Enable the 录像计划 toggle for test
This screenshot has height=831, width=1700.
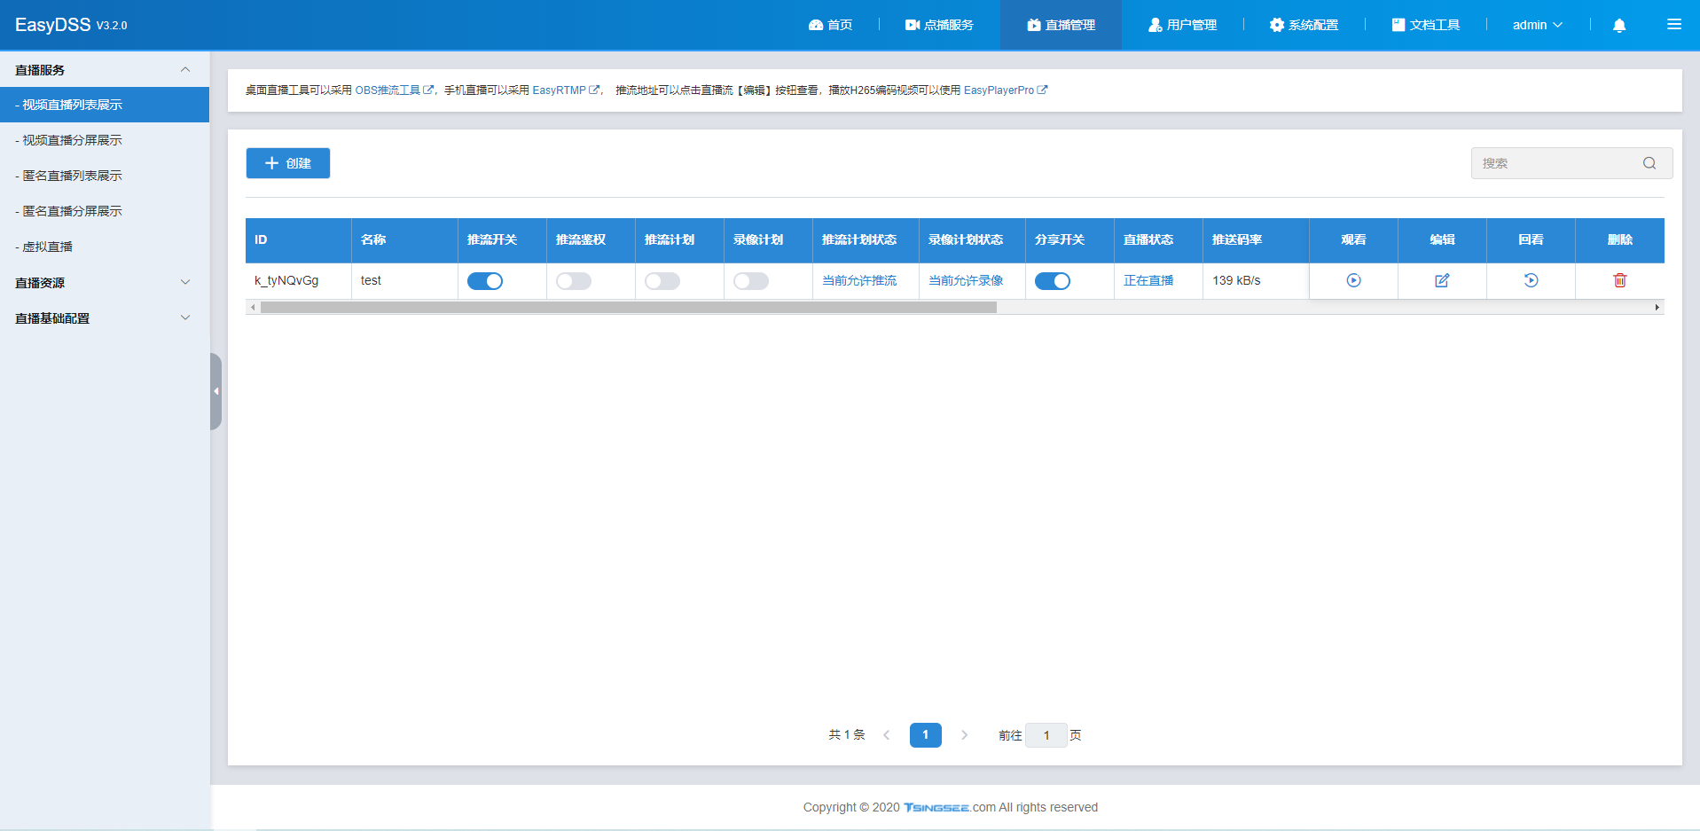click(751, 281)
